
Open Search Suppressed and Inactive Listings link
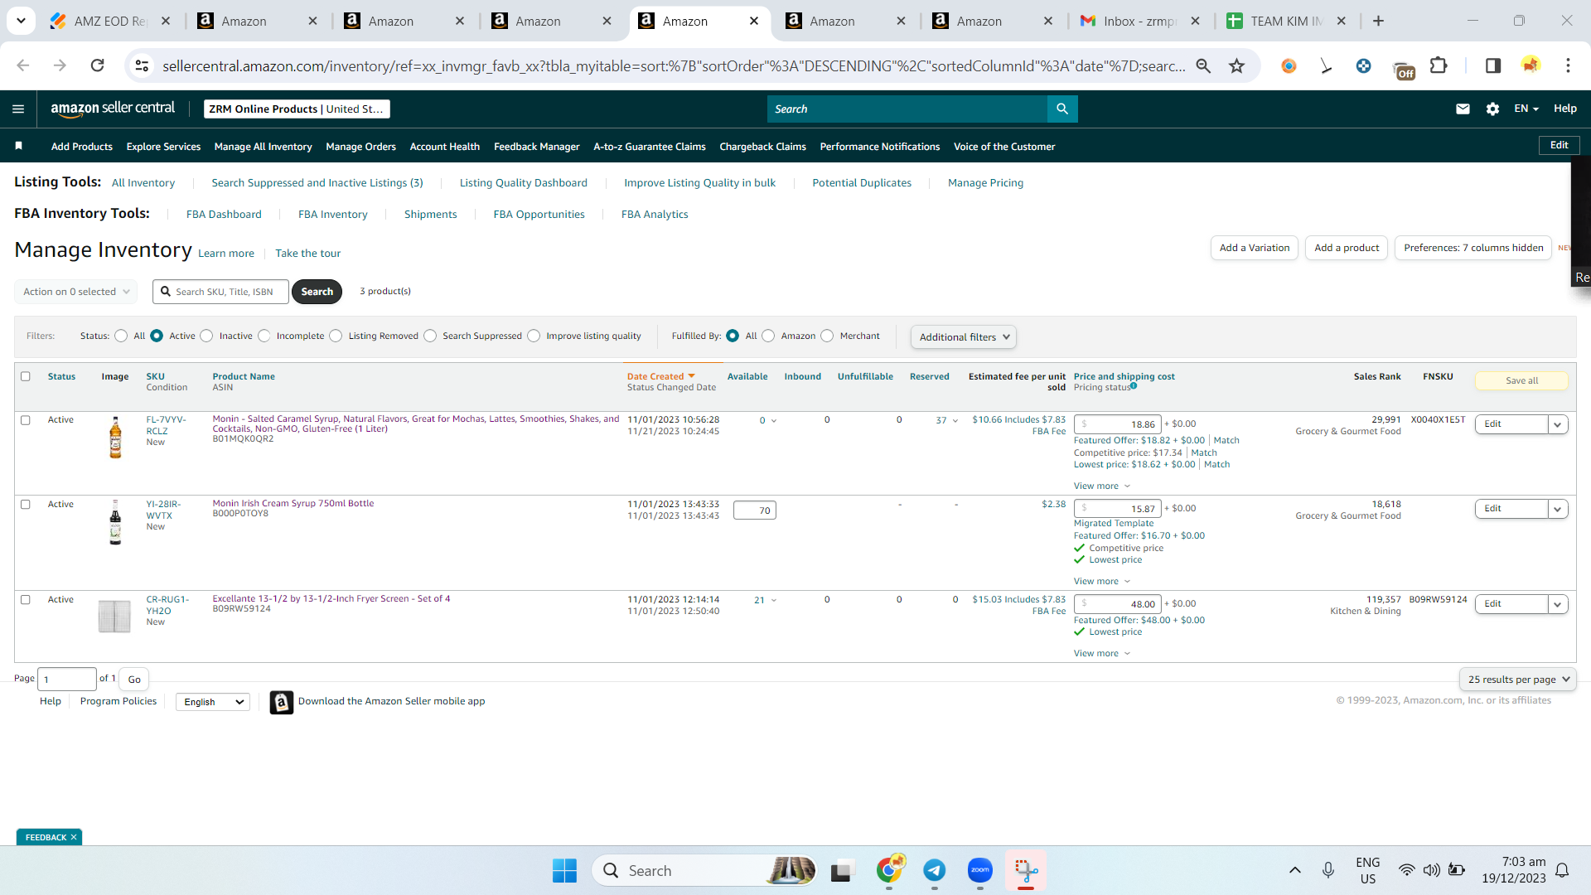tap(317, 183)
